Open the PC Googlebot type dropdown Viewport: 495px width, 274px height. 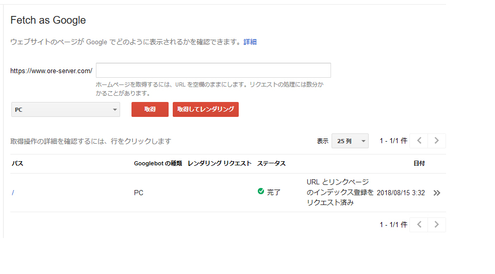[x=65, y=109]
